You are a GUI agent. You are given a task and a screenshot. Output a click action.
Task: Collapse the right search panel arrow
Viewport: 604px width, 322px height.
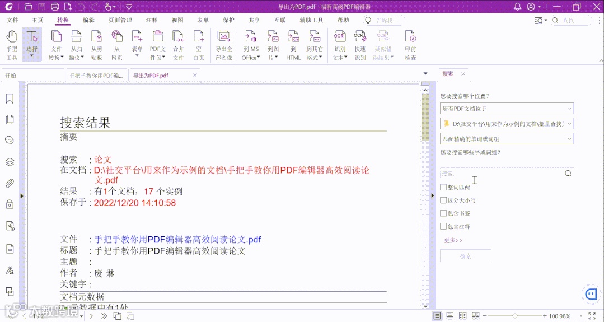click(x=432, y=195)
